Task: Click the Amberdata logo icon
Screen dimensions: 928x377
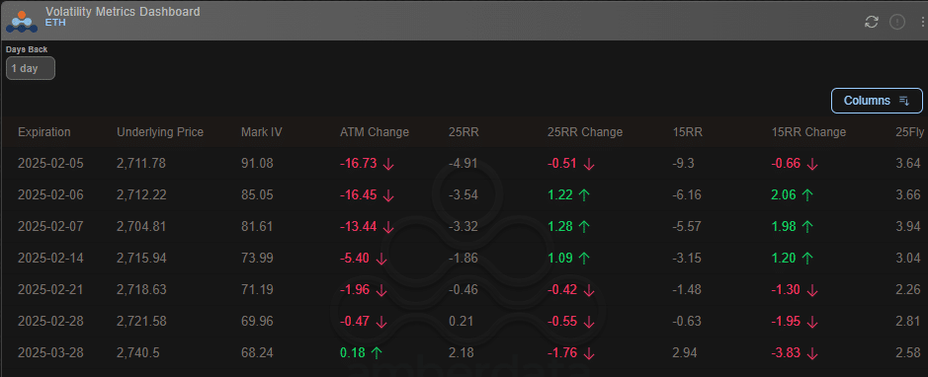Action: (x=22, y=22)
